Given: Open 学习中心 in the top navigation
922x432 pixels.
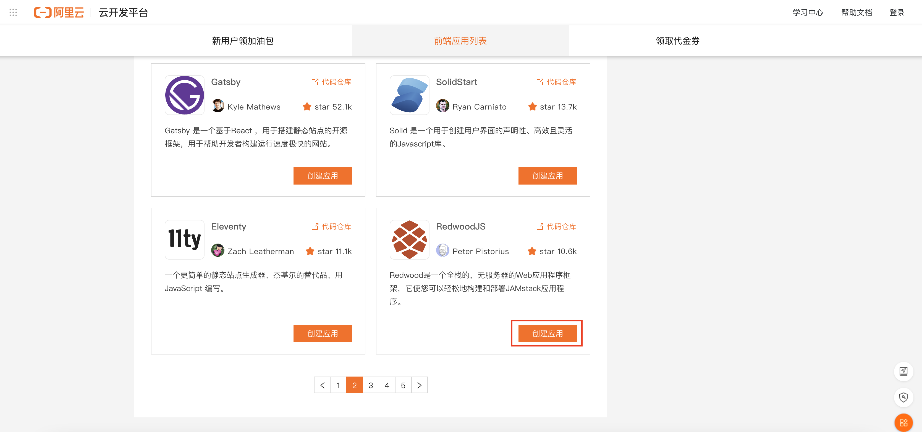Looking at the screenshot, I should point(808,12).
